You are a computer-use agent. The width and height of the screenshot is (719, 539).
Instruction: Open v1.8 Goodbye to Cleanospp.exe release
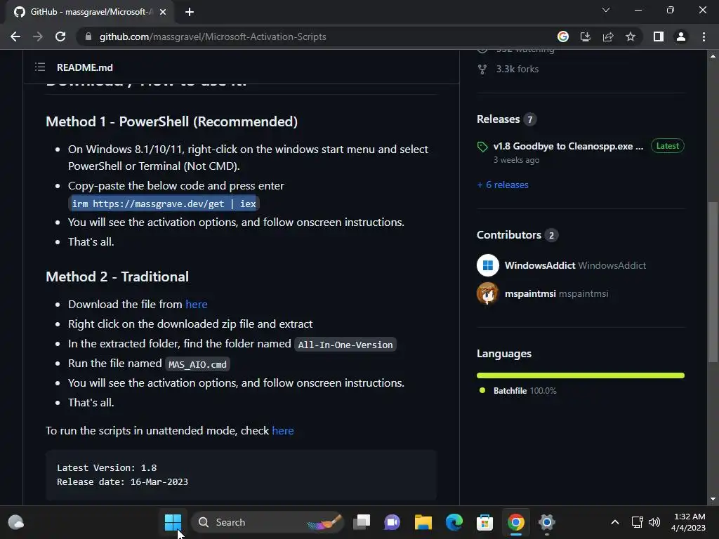click(568, 146)
